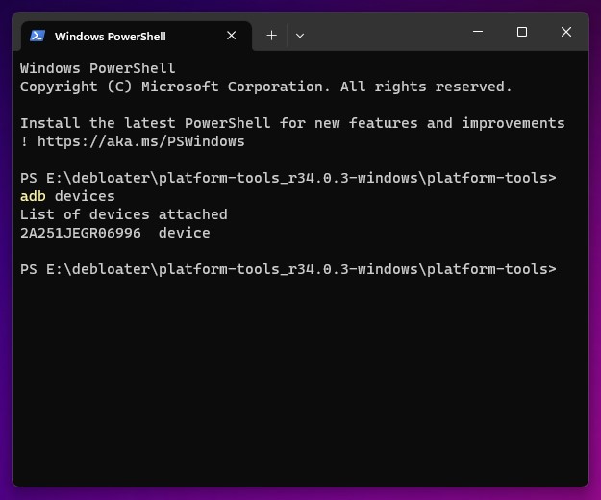Screen dimensions: 601x500
Task: Select the Windows PowerShell tab
Action: (x=110, y=37)
